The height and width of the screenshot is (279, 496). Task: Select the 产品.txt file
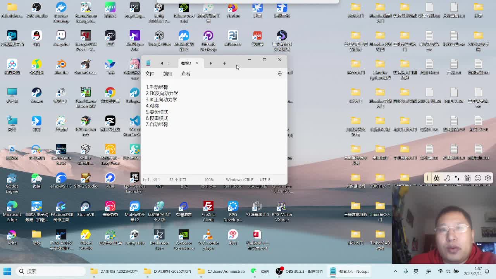pyautogui.click(x=454, y=67)
